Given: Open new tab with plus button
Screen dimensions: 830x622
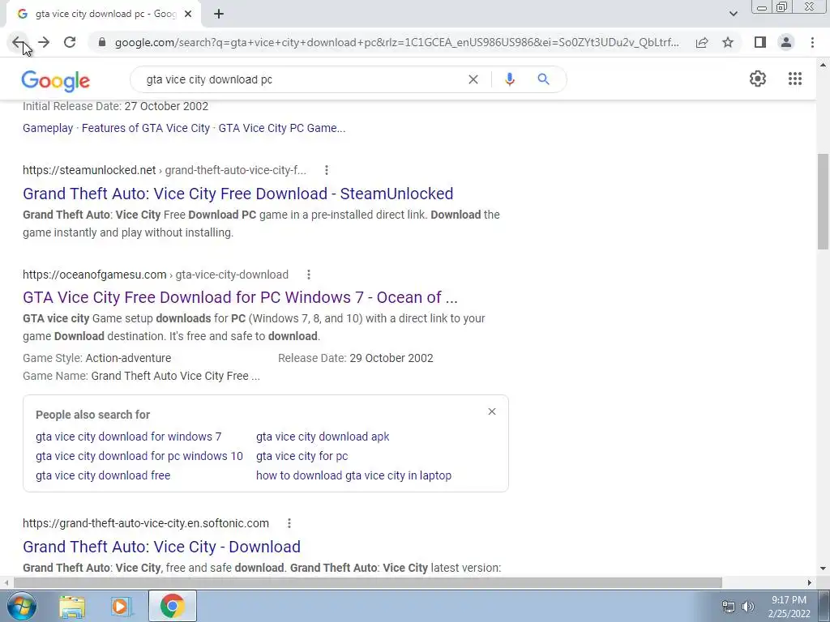Looking at the screenshot, I should tap(219, 15).
